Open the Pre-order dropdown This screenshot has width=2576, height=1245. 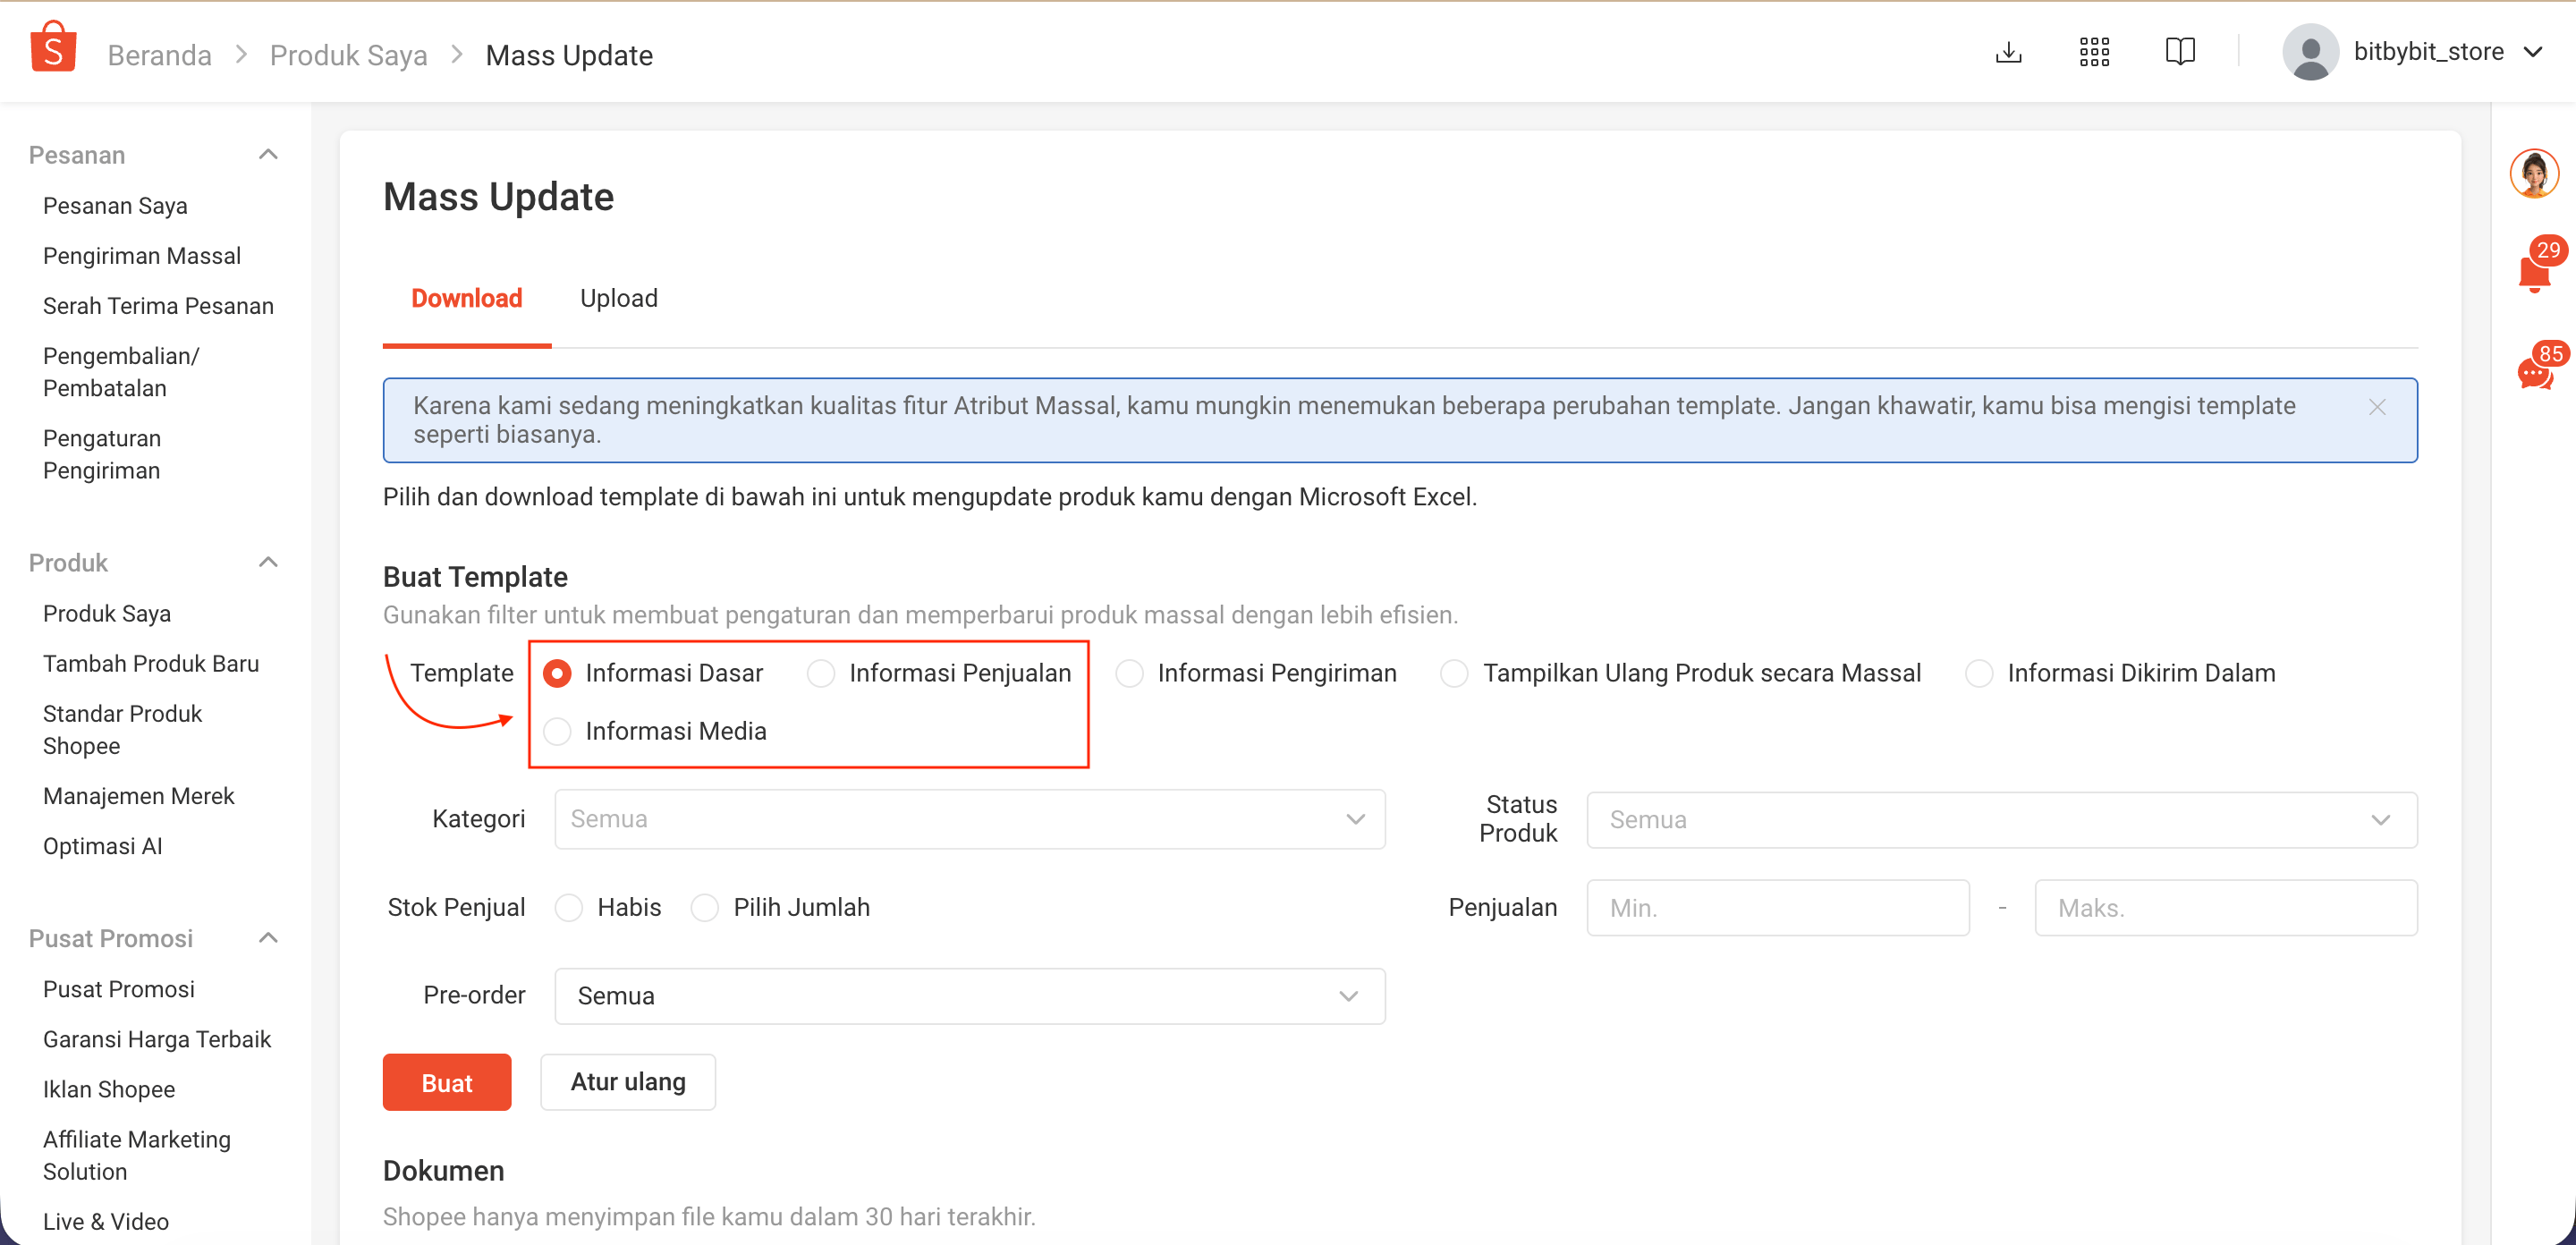click(969, 996)
